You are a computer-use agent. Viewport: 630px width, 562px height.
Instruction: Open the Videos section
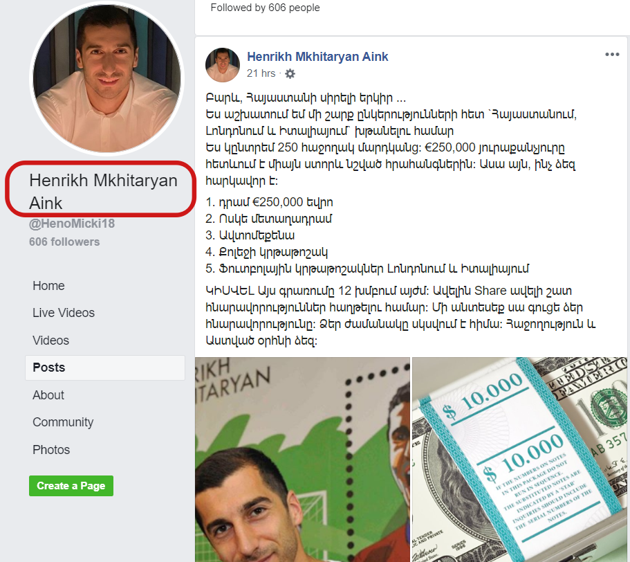[x=50, y=341]
